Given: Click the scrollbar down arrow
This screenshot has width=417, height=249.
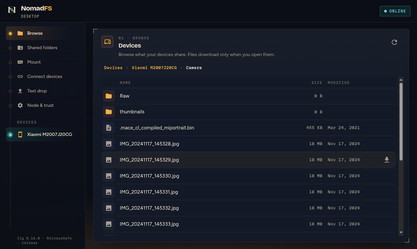Looking at the screenshot, I should coord(401,232).
